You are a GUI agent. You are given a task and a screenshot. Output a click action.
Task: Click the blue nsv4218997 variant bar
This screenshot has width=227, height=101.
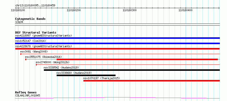[x=117, y=38]
